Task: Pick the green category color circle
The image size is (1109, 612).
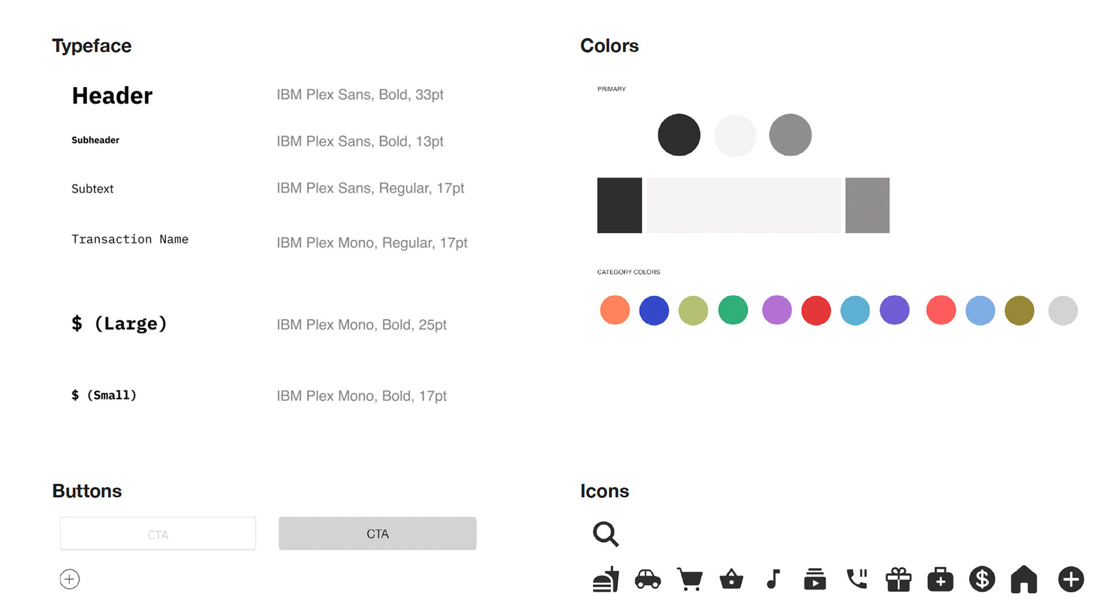Action: pyautogui.click(x=733, y=310)
